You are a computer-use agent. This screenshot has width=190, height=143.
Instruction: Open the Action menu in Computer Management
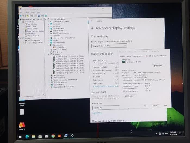(x=27, y=13)
